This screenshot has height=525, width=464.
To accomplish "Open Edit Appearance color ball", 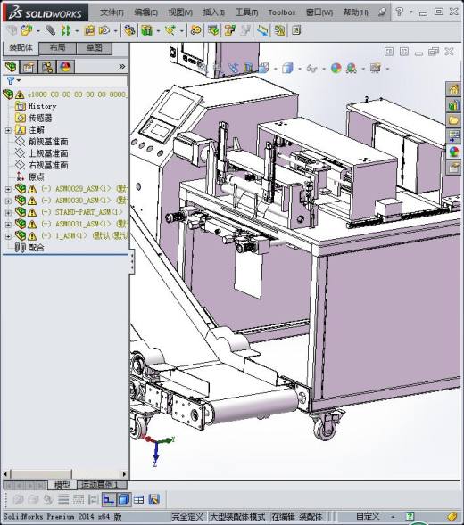I will [x=336, y=69].
